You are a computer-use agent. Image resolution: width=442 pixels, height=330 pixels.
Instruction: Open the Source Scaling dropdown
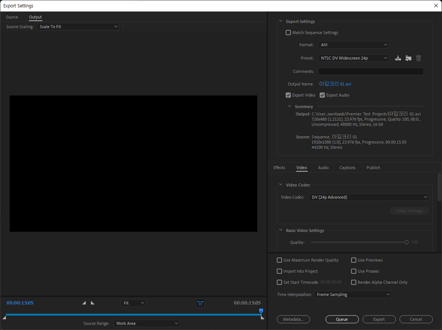[78, 27]
